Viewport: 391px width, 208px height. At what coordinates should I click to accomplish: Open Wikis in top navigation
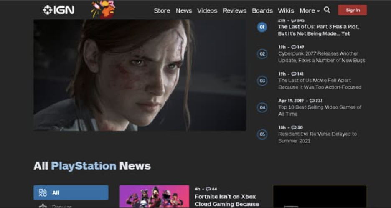click(x=286, y=11)
